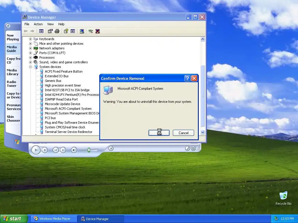Click the Help toolbar icon with question mark
Viewport: 298px width, 223px height.
pos(66,31)
